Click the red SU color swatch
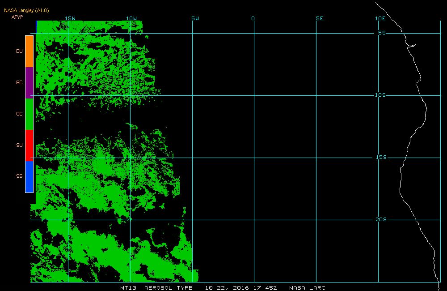447x291 pixels. click(x=30, y=145)
